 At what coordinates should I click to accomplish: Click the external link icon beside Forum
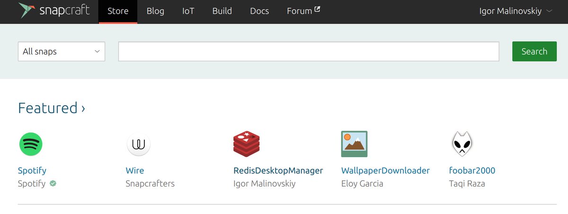[317, 9]
